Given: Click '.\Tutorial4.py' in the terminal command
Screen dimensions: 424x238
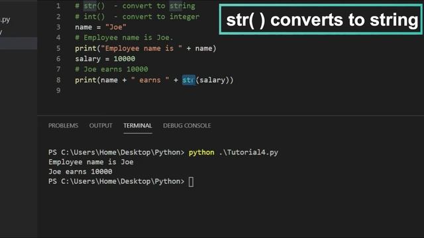Looking at the screenshot, I should (x=248, y=152).
